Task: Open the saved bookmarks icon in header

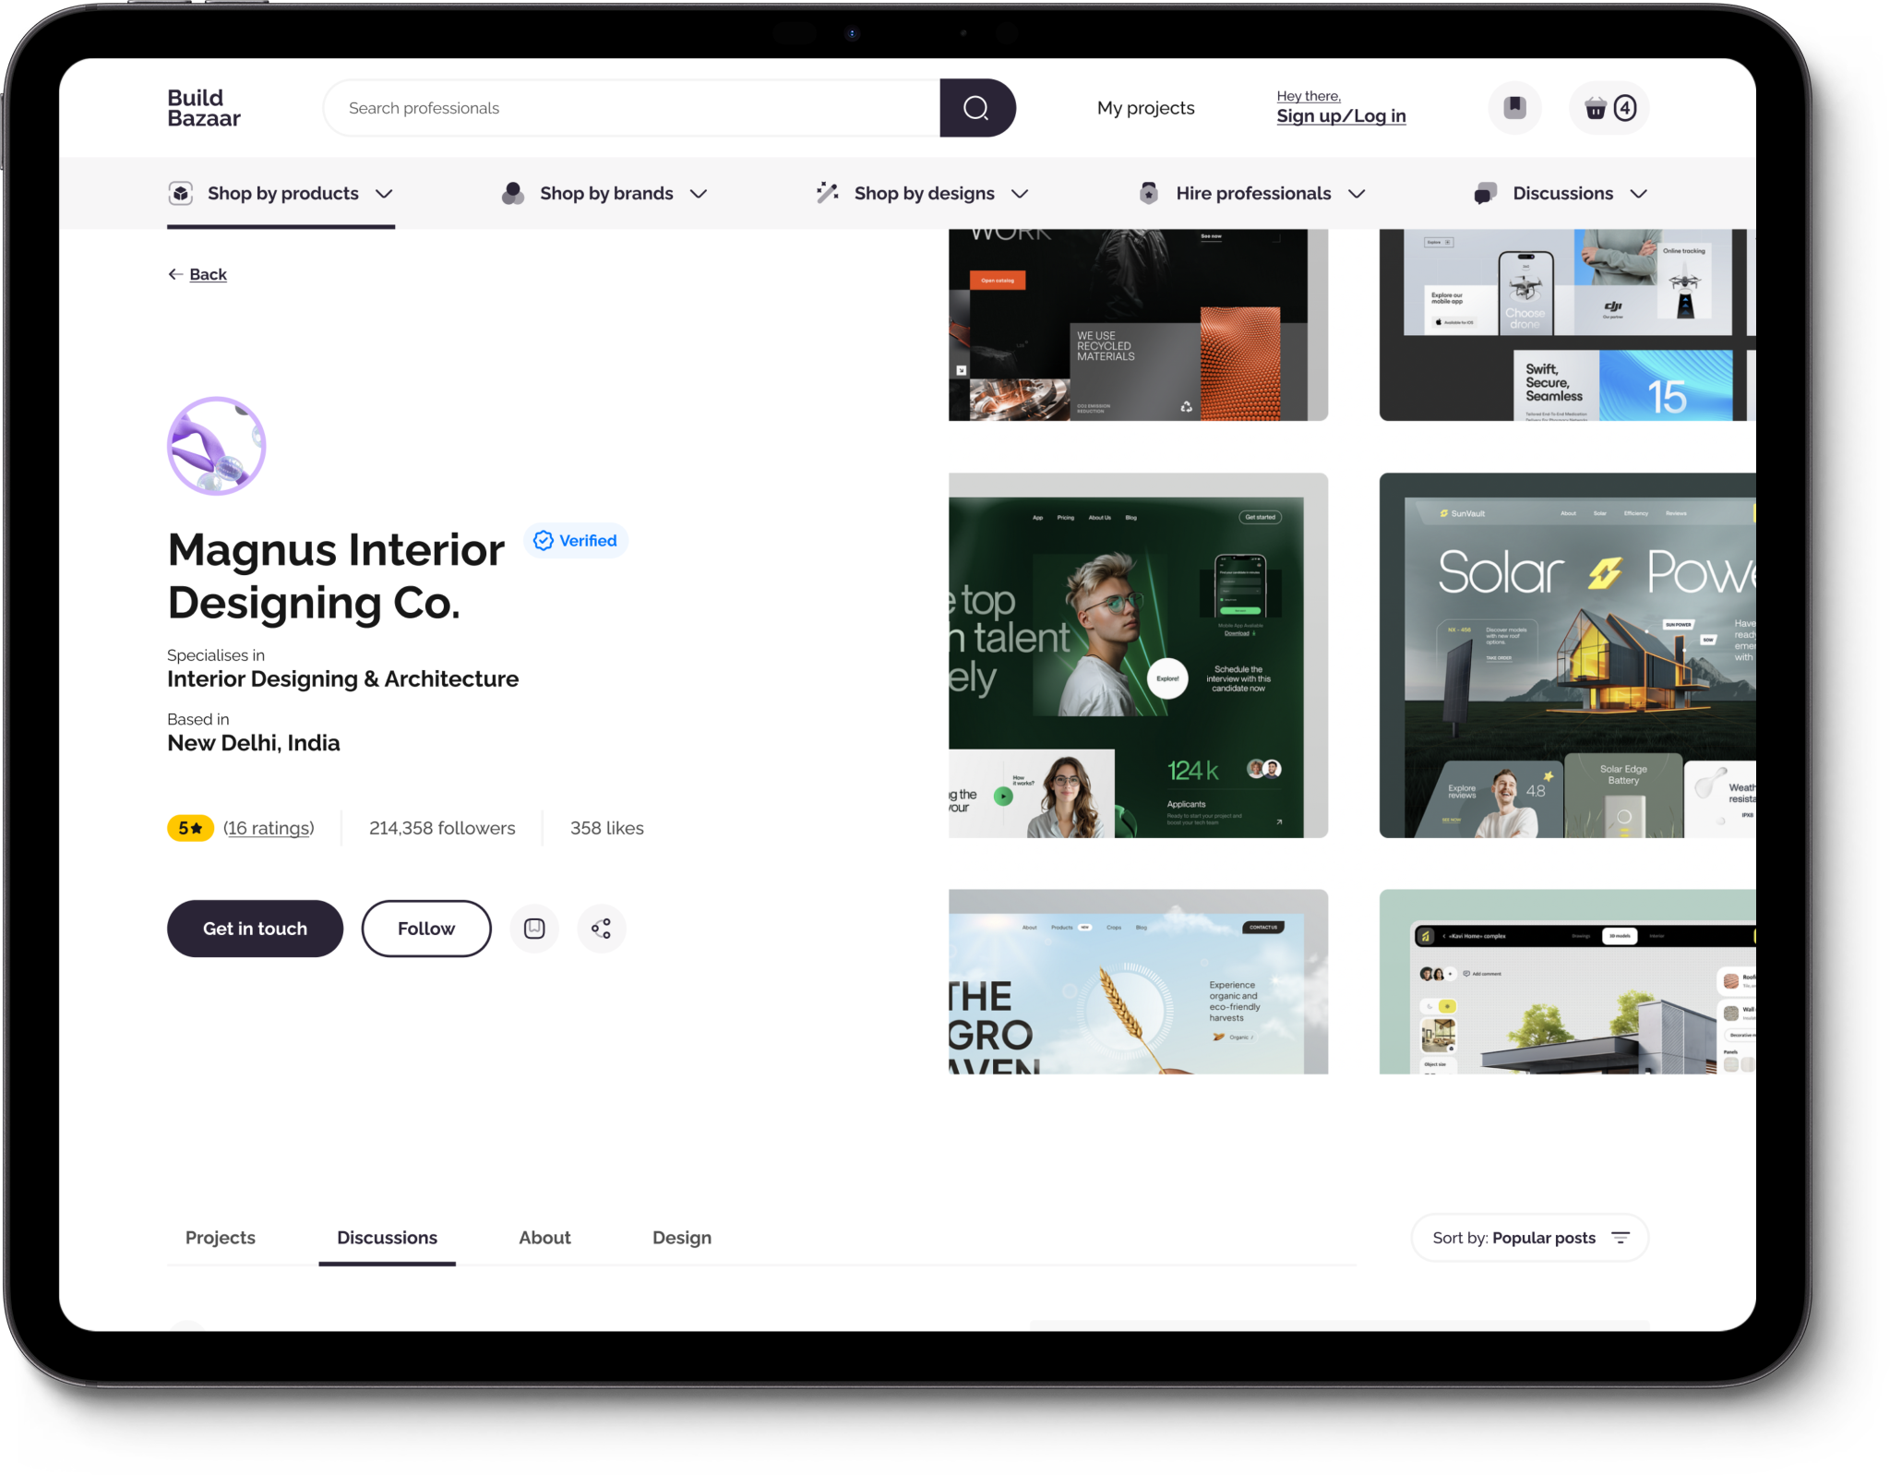Action: (x=1514, y=108)
